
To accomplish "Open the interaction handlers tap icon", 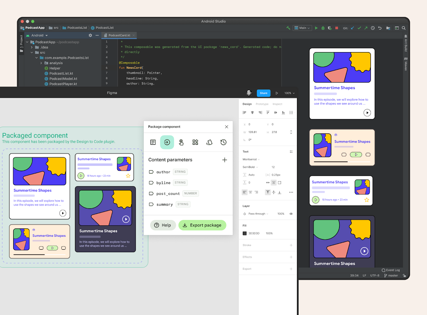I will coord(181,142).
